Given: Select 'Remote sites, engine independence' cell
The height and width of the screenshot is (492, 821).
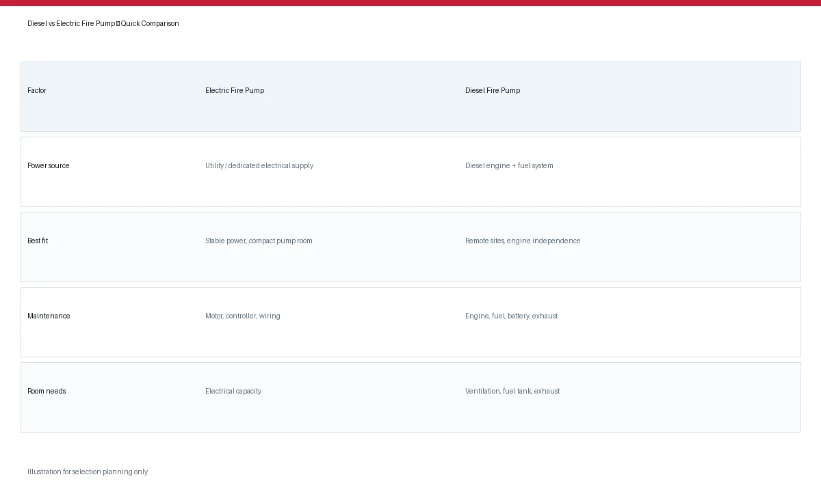Looking at the screenshot, I should [x=523, y=241].
